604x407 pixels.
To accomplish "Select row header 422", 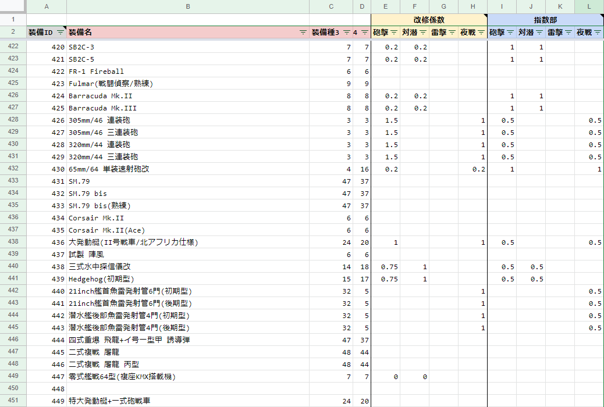I will (x=13, y=46).
